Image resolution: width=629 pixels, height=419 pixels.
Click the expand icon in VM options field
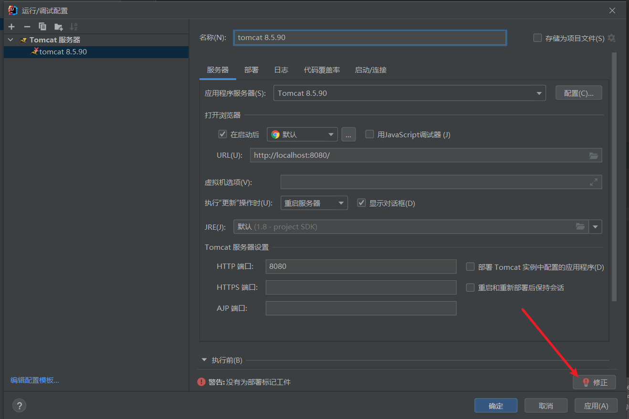click(593, 182)
